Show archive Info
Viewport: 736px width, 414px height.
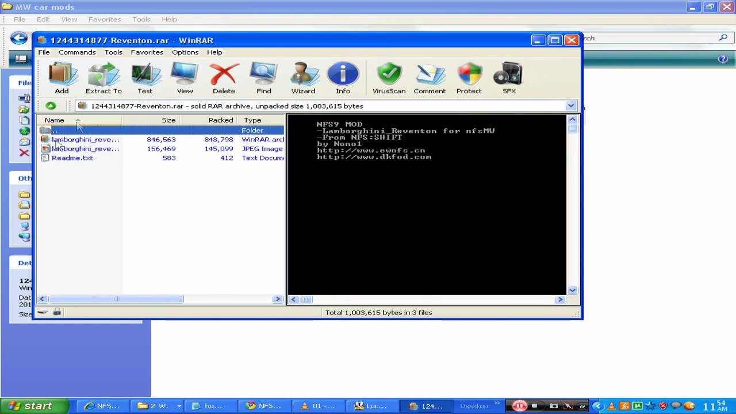pyautogui.click(x=343, y=78)
